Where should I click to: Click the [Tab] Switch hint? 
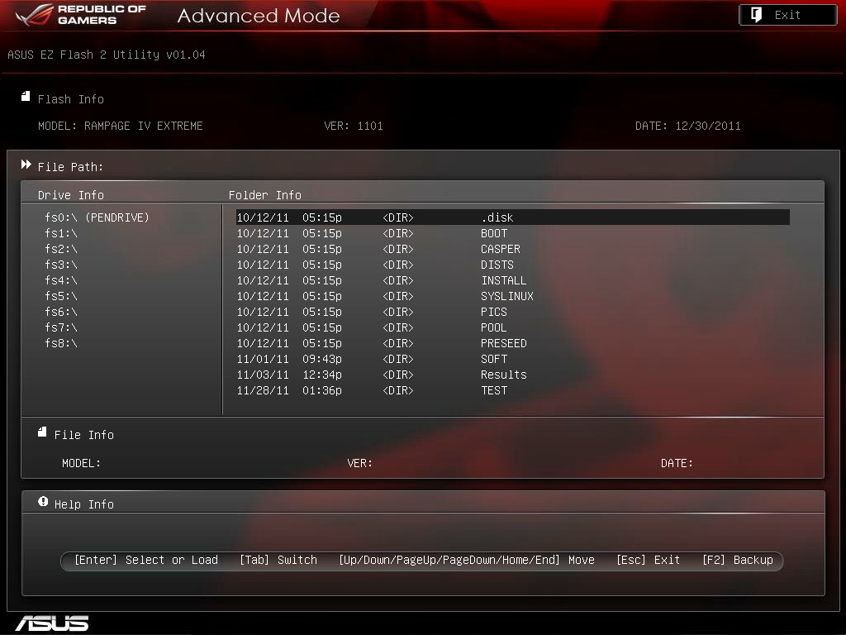(278, 560)
